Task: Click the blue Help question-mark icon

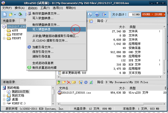Action: coord(97,14)
